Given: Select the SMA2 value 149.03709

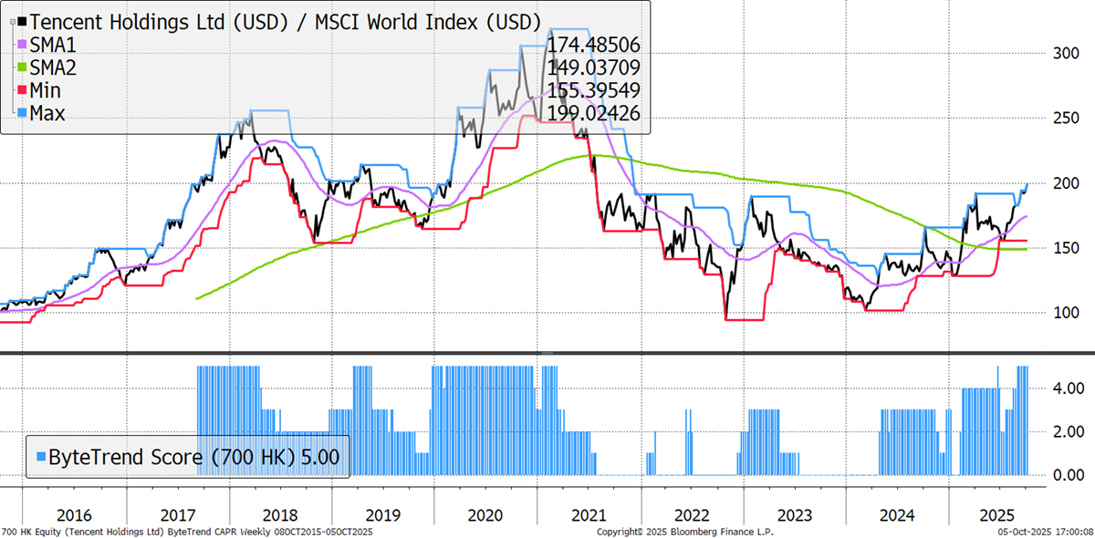Looking at the screenshot, I should 594,67.
